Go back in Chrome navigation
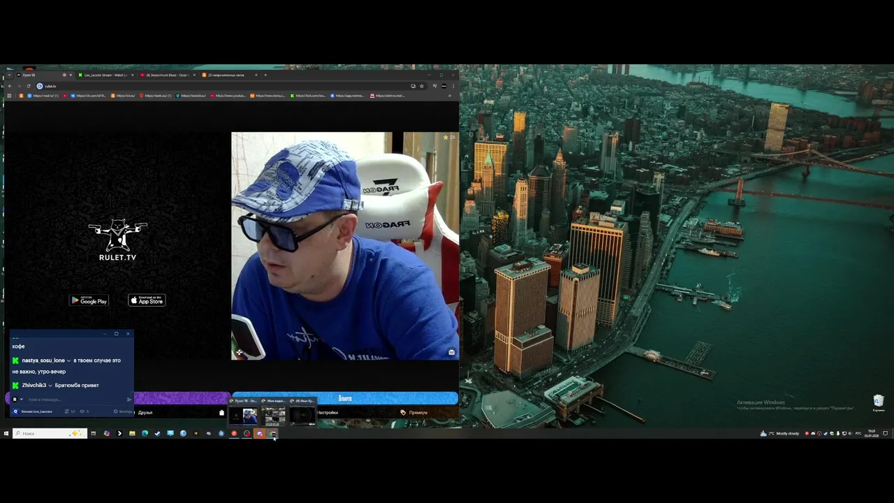 tap(10, 86)
